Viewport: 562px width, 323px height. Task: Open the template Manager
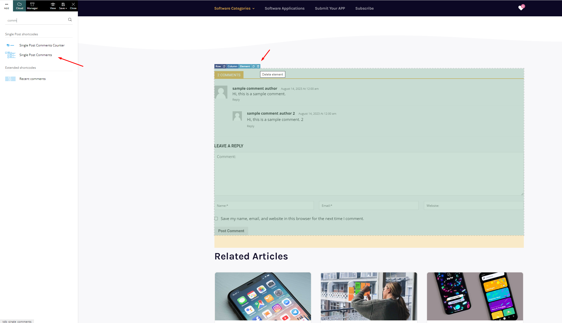pyautogui.click(x=32, y=6)
